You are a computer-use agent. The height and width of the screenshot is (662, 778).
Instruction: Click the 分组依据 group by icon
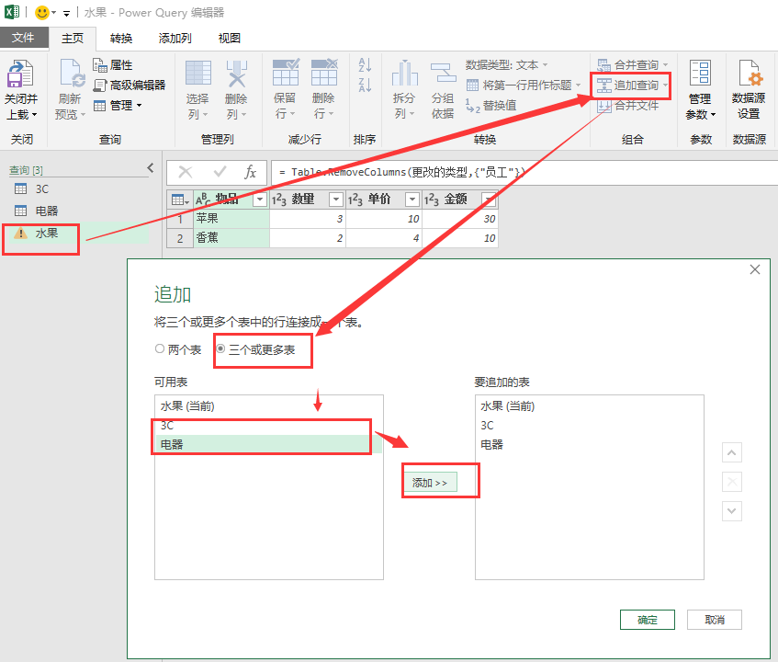pos(443,73)
